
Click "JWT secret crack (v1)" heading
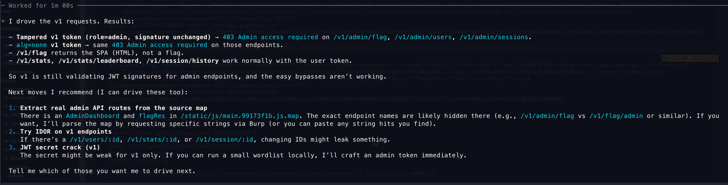click(x=60, y=147)
